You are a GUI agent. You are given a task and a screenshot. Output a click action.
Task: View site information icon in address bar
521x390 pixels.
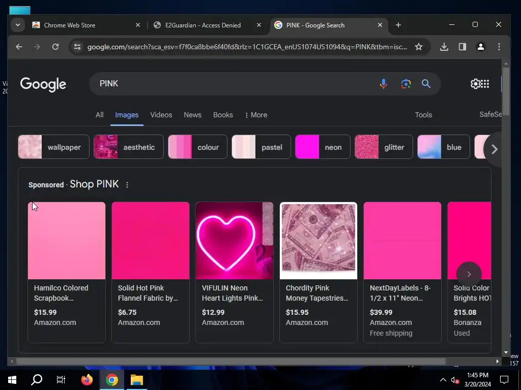[x=77, y=47]
